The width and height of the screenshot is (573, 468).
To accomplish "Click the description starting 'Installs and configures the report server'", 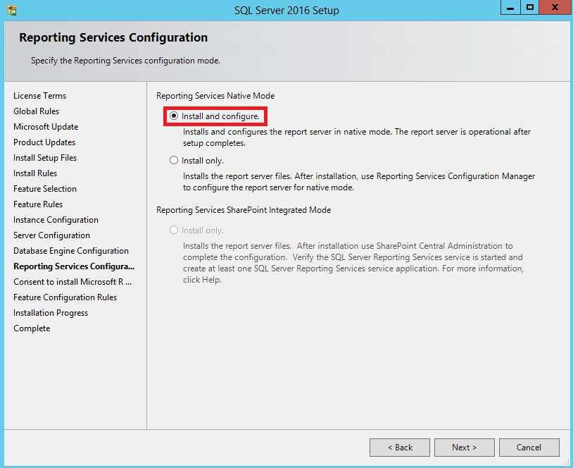I will pos(357,137).
